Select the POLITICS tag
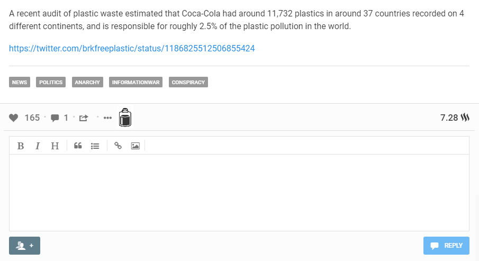Screen dimensions: 479x261 [x=51, y=82]
